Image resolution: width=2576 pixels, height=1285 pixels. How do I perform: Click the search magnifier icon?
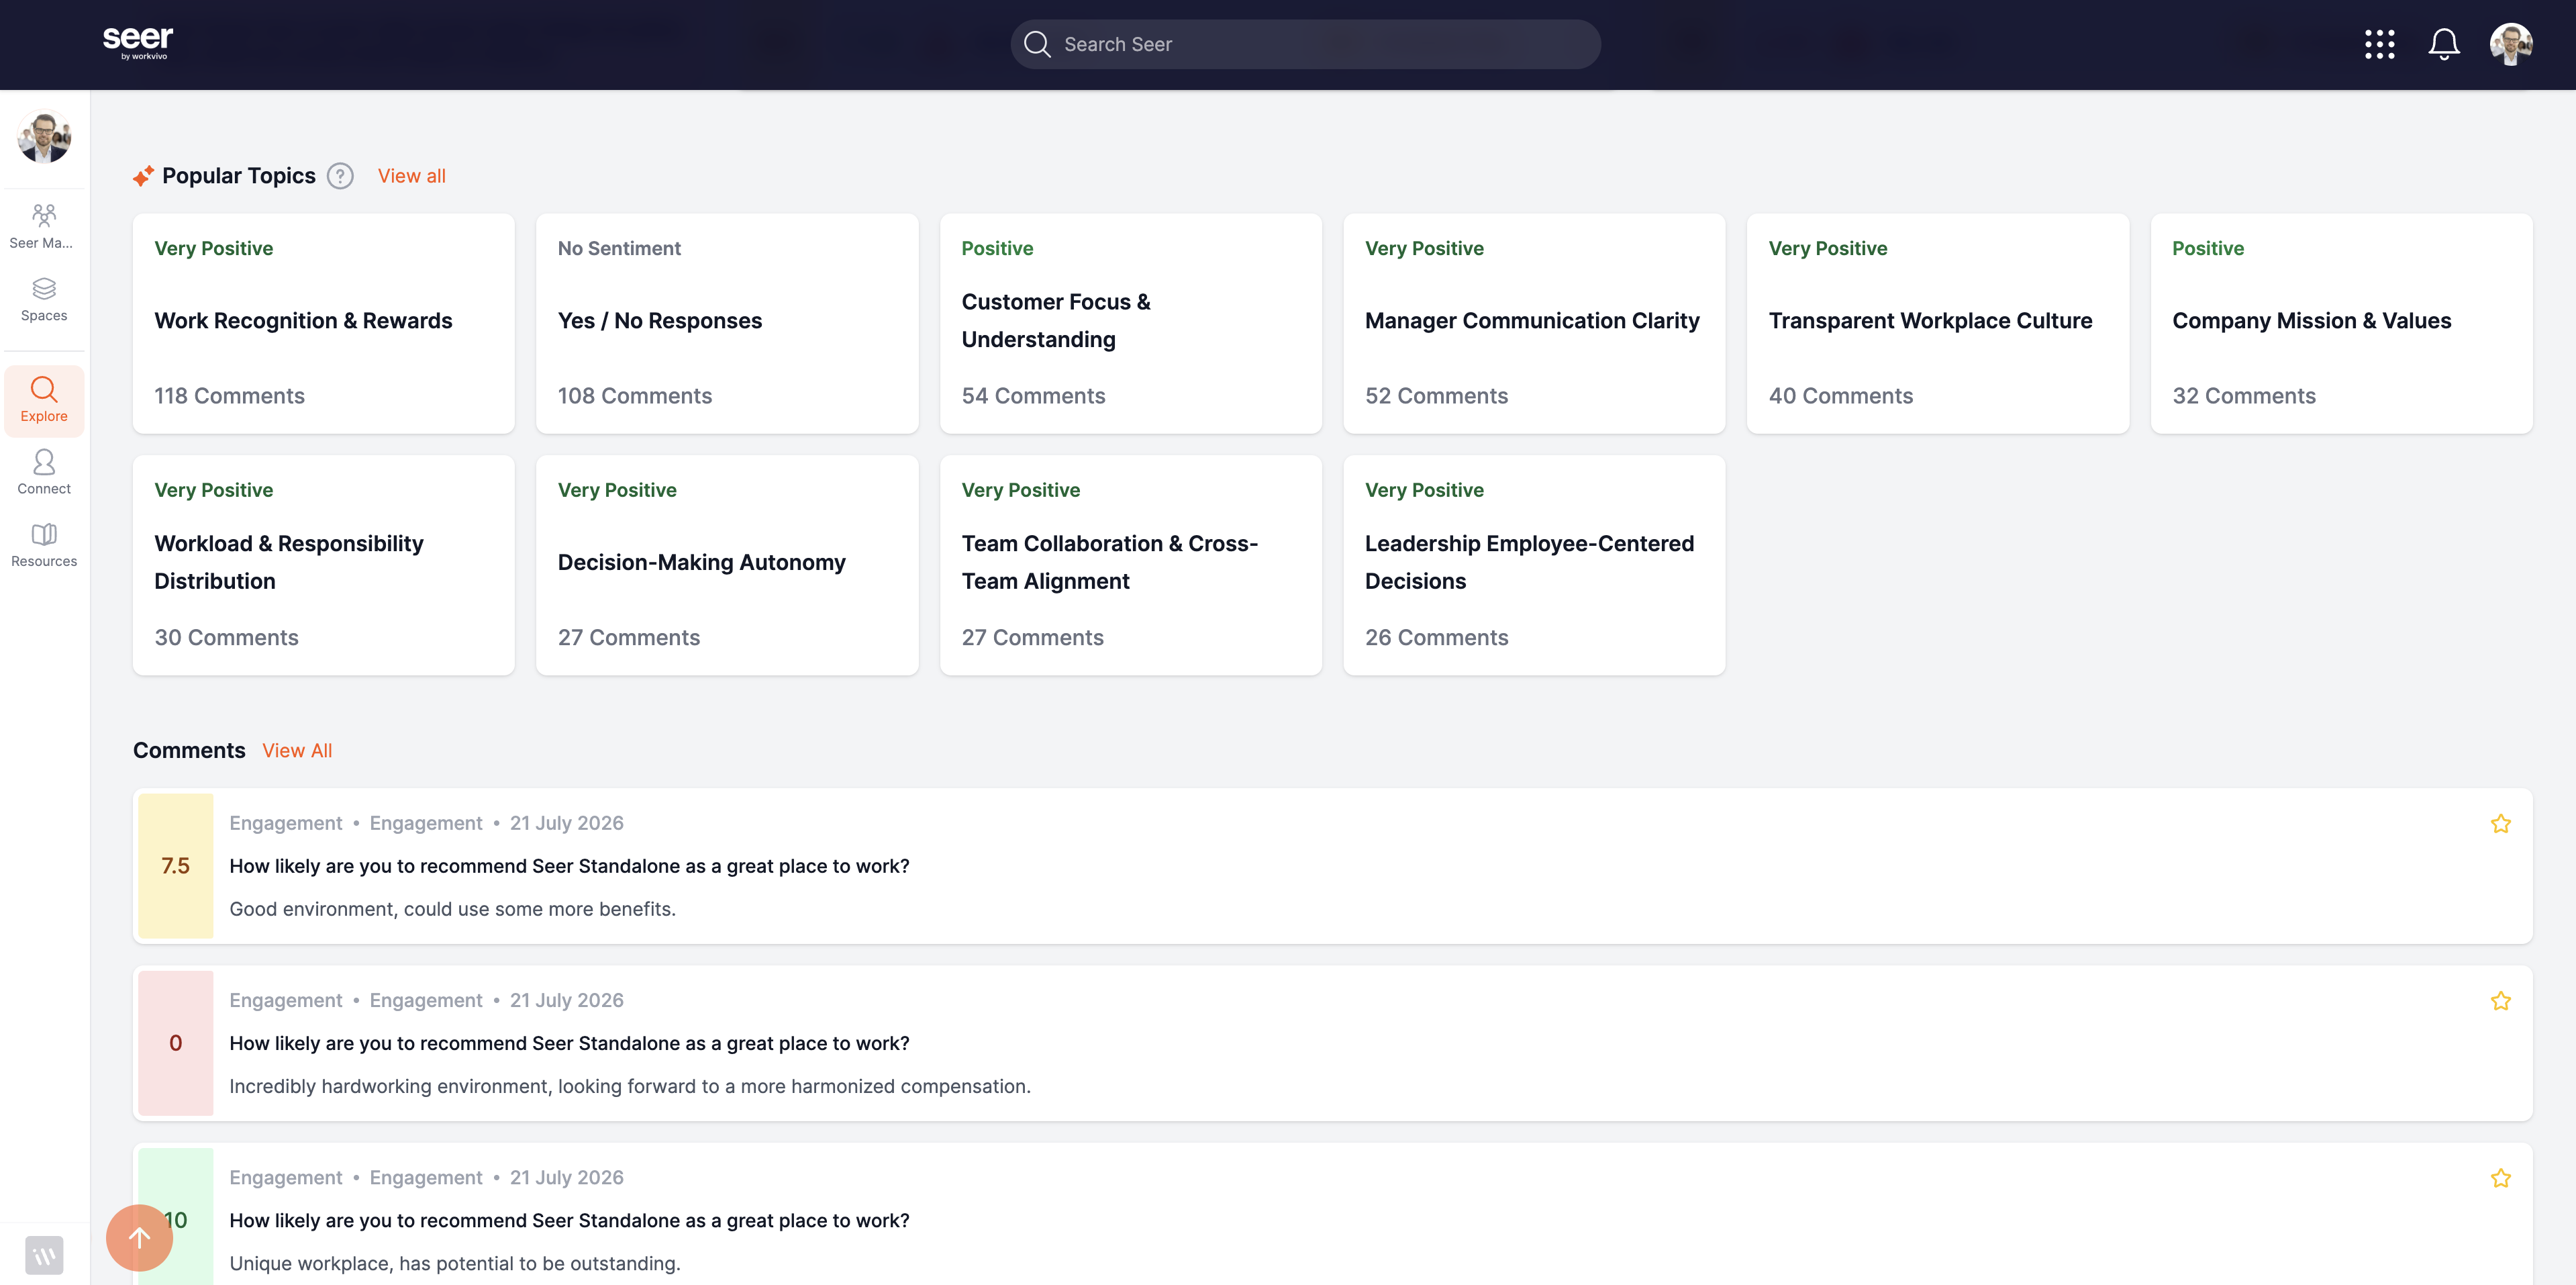point(1037,44)
